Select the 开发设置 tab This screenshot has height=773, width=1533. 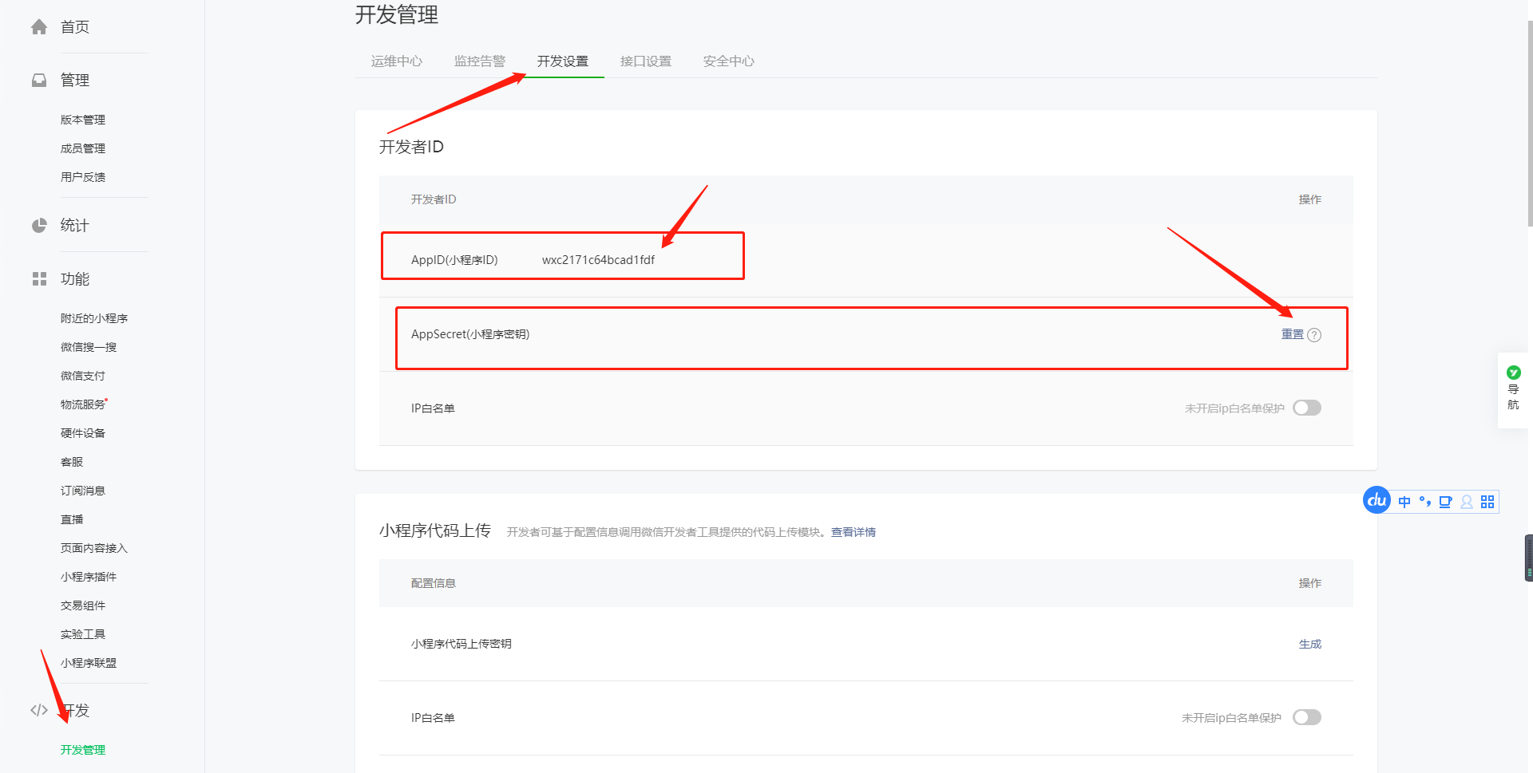tap(563, 61)
